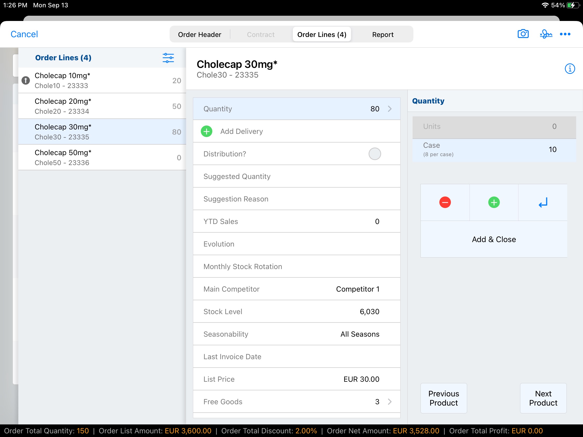The image size is (583, 437).
Task: Expand the Quantity row chevron
Action: tap(390, 109)
